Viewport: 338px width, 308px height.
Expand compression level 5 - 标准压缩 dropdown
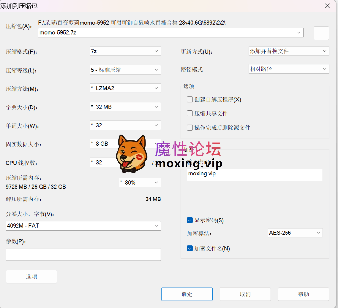coord(125,70)
